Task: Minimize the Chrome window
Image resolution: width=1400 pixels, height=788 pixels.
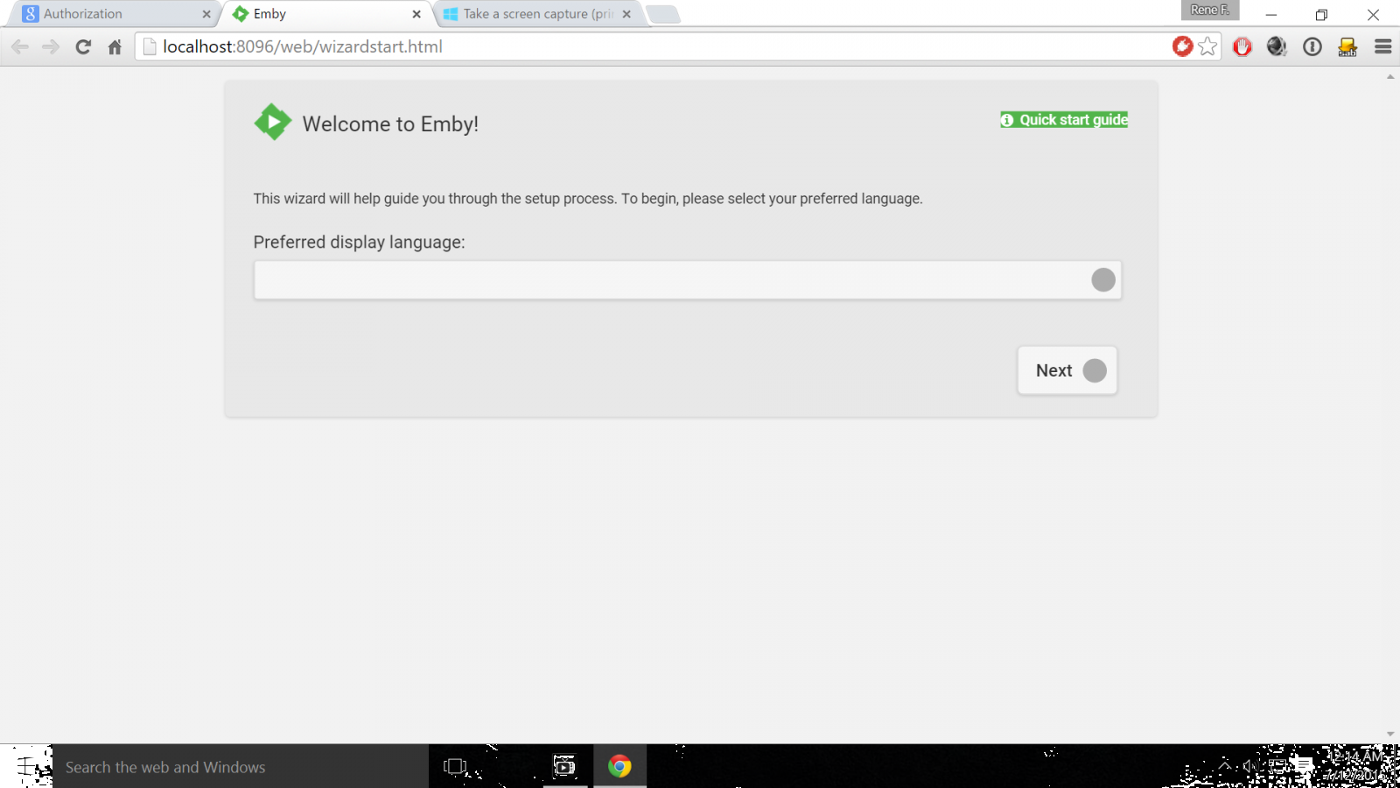Action: pyautogui.click(x=1271, y=15)
